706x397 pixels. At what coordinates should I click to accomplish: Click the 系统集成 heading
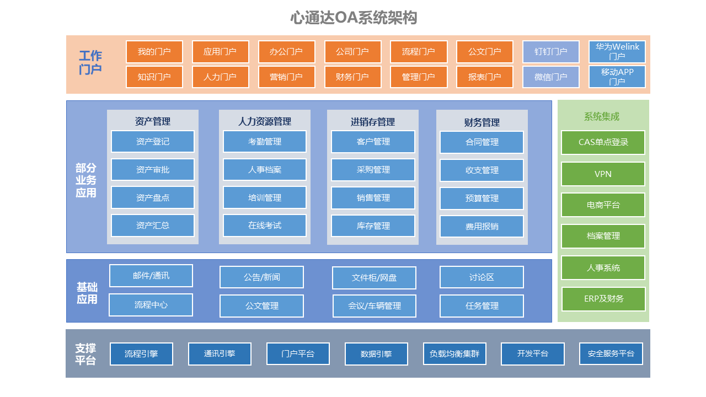pos(602,117)
